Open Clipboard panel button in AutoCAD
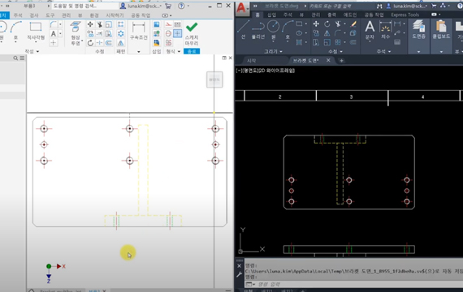The height and width of the screenshot is (292, 463). click(x=441, y=29)
